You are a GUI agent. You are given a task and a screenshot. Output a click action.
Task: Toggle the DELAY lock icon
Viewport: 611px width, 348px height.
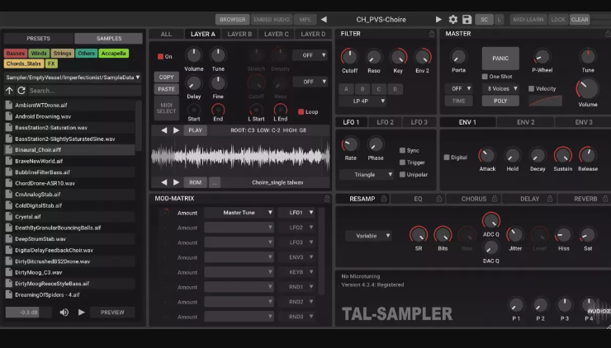coord(550,199)
